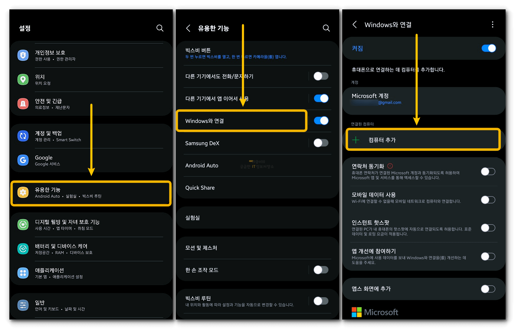Open 계정 및 백업 settings
The width and height of the screenshot is (518, 332).
click(91, 136)
